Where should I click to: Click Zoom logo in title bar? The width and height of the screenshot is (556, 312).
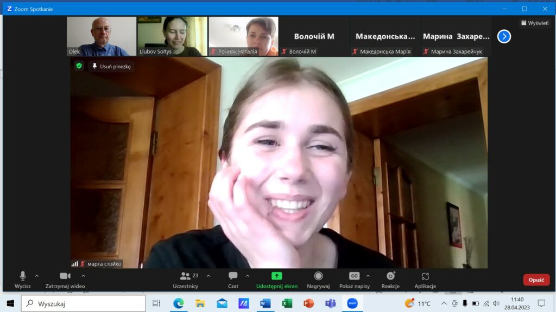[10, 9]
